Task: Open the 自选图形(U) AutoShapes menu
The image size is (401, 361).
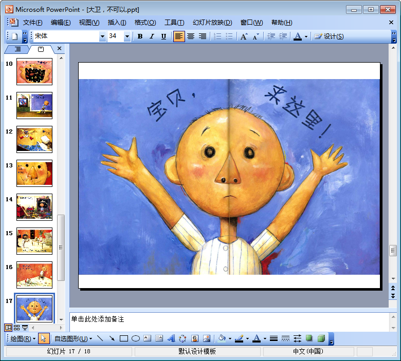Action: [73, 339]
